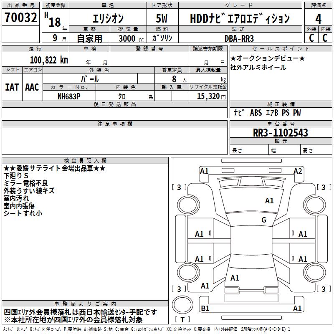Select the chassis number RR3-1102543
Image resolution: width=334 pixels, height=334 pixels.
pyautogui.click(x=280, y=133)
